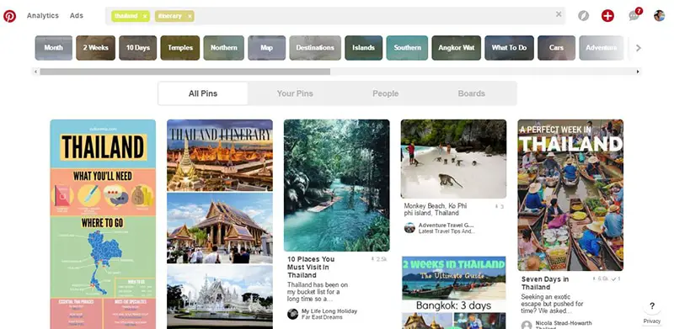Click the horizontal scrollbar thumb under chips
Viewport: 674px width, 329px height.
[x=185, y=72]
